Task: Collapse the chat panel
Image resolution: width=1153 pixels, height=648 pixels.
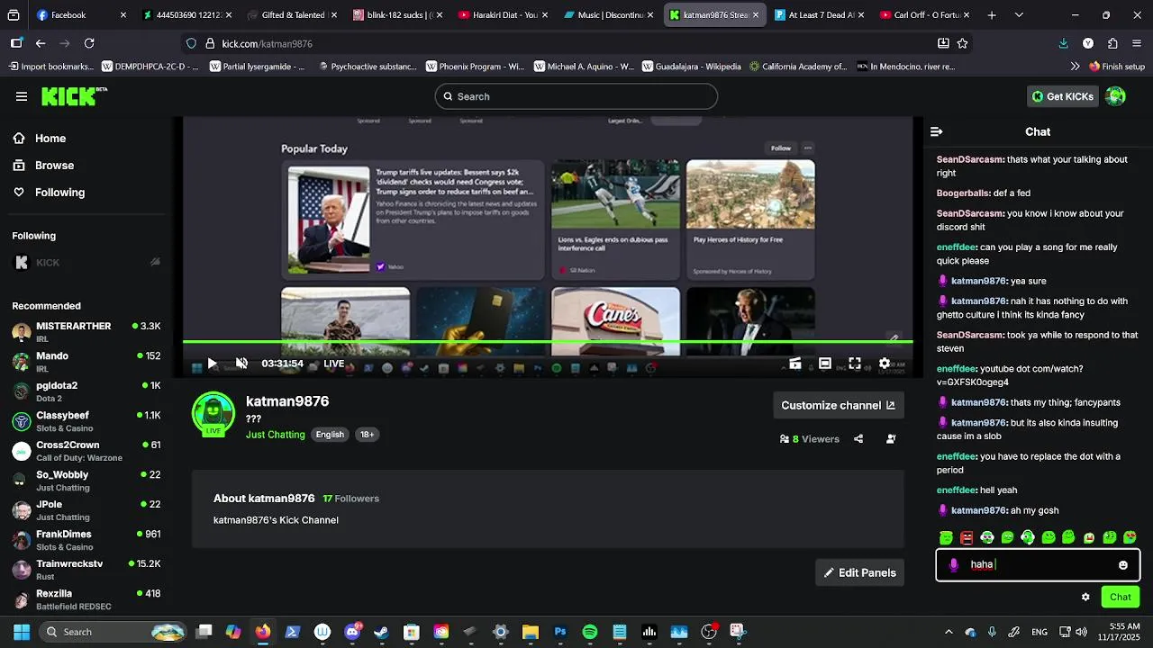Action: (937, 131)
